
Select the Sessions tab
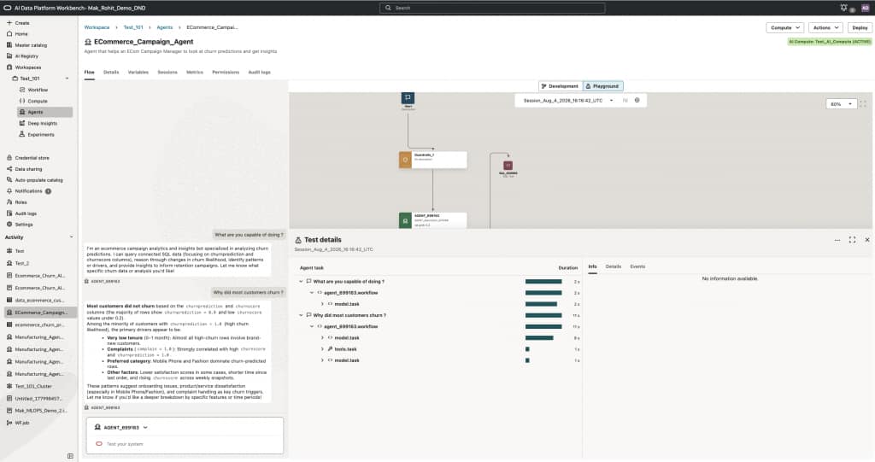tap(167, 73)
